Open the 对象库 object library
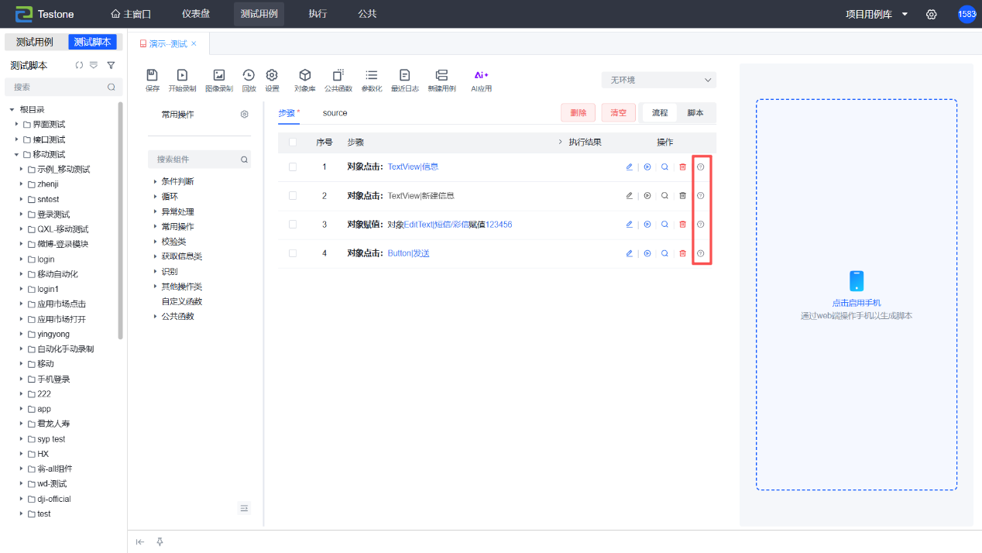Image resolution: width=982 pixels, height=553 pixels. (305, 79)
